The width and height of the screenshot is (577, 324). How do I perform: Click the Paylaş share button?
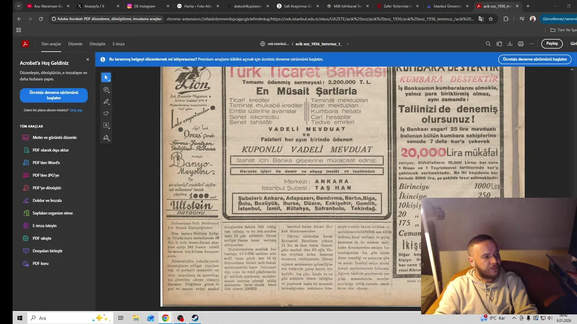(x=552, y=44)
